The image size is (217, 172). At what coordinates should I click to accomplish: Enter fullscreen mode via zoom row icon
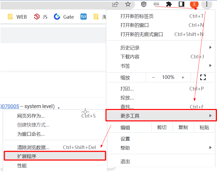click(x=203, y=77)
